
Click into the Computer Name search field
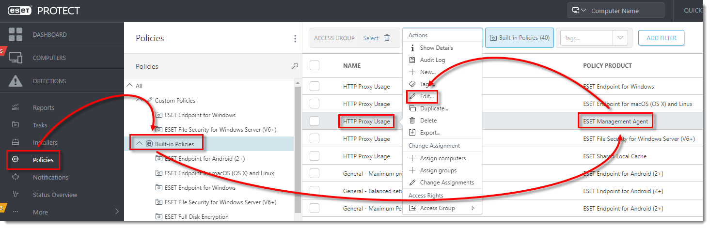(x=615, y=11)
